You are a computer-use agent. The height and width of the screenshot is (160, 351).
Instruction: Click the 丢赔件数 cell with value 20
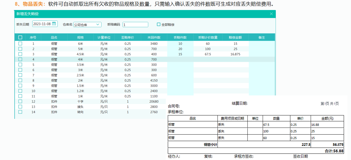pyautogui.click(x=180, y=49)
